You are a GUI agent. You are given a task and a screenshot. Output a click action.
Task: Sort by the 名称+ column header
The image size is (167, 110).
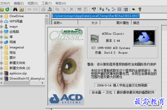coord(65,23)
